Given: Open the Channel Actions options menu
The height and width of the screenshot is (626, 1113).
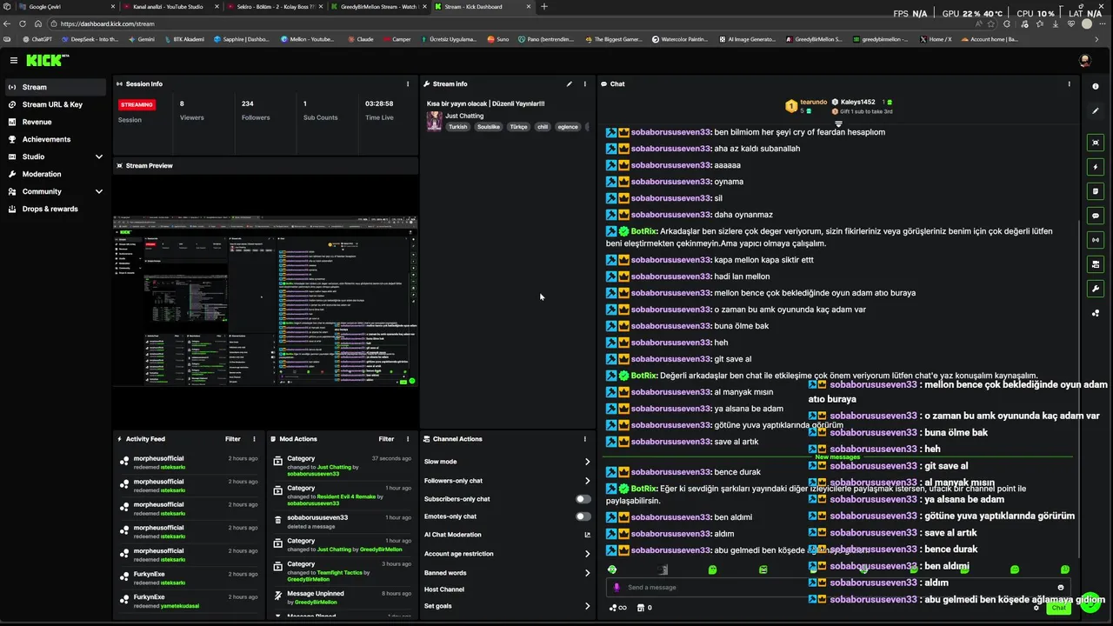Looking at the screenshot, I should coord(585,439).
